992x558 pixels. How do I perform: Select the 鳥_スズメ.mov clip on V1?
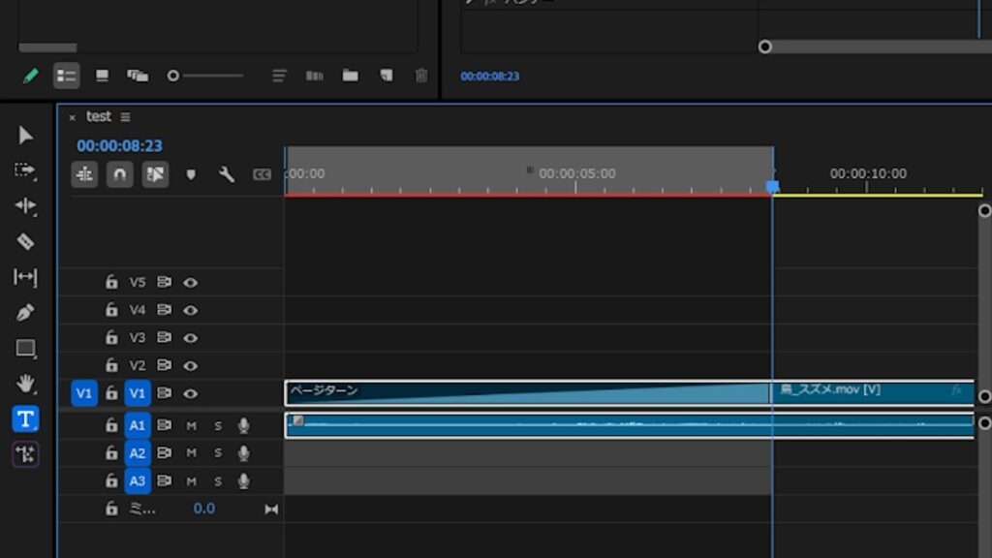873,393
